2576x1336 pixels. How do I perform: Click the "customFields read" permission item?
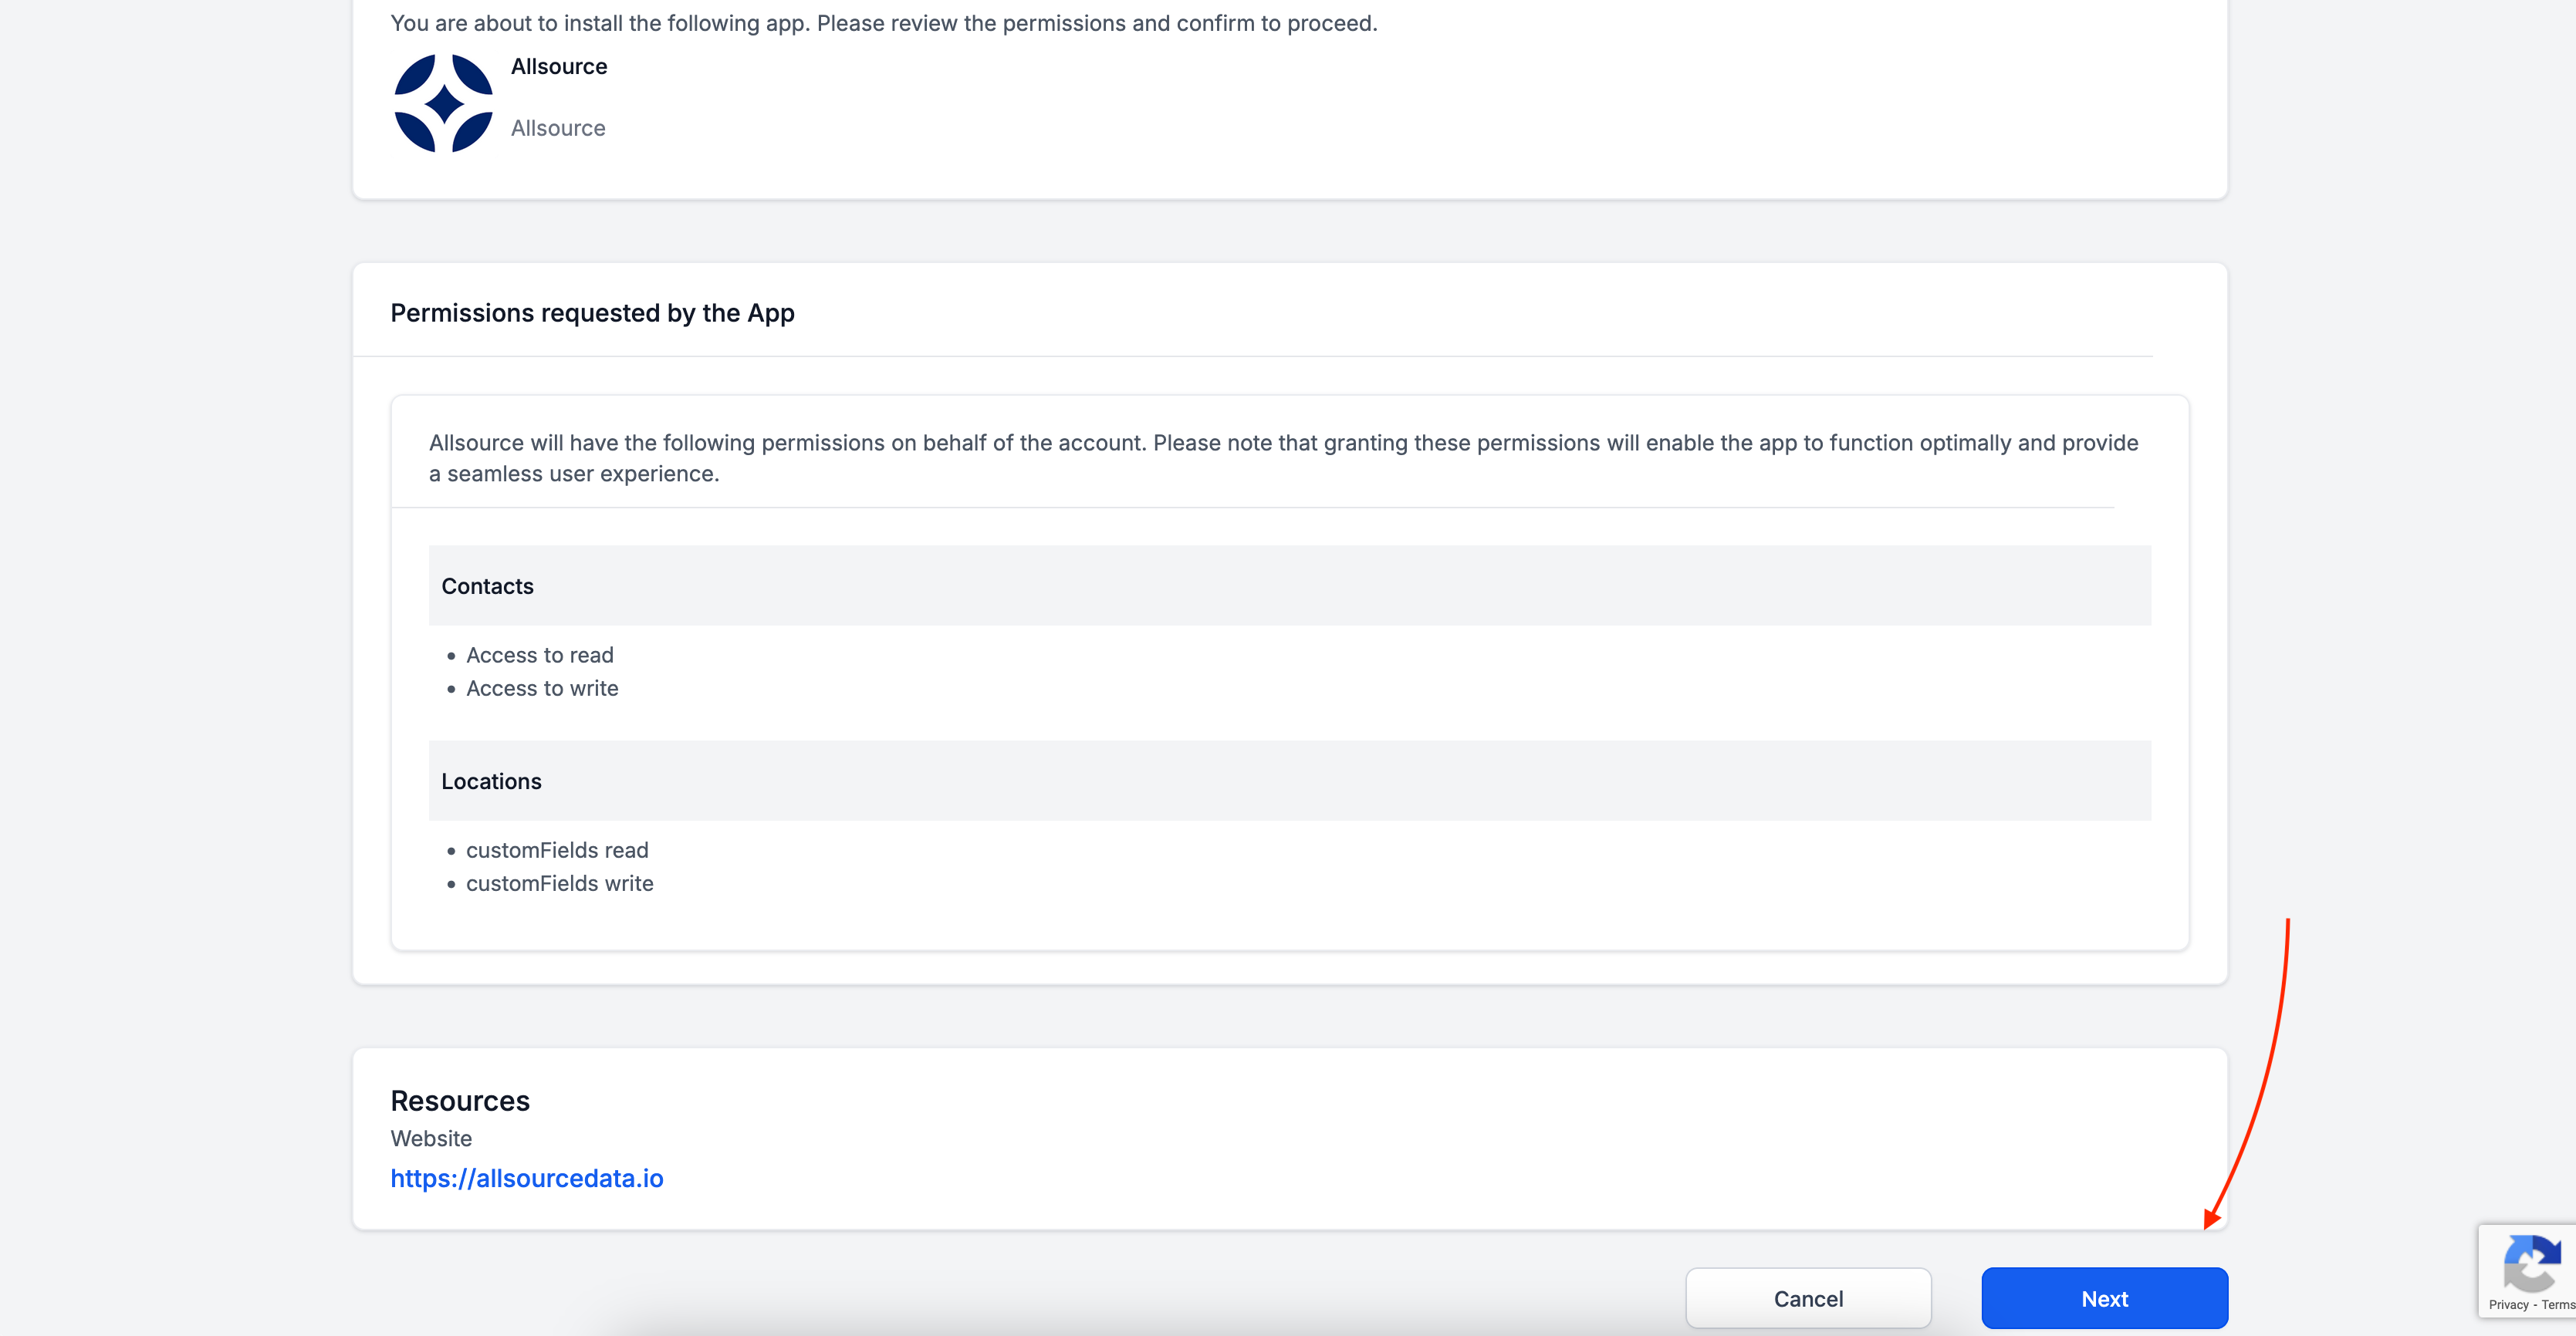[556, 850]
